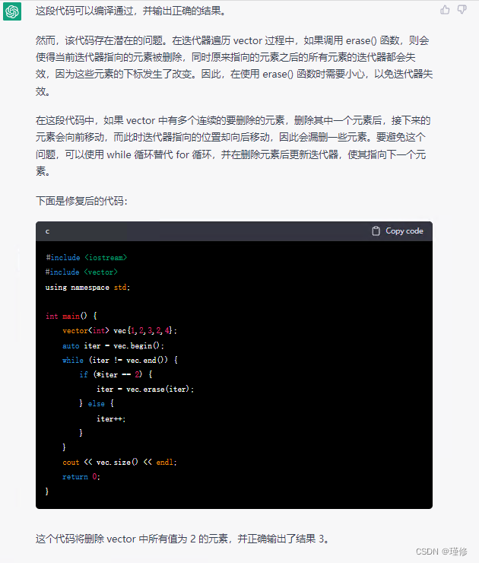
Task: Click the 'iter++;' code line
Action: 111,418
